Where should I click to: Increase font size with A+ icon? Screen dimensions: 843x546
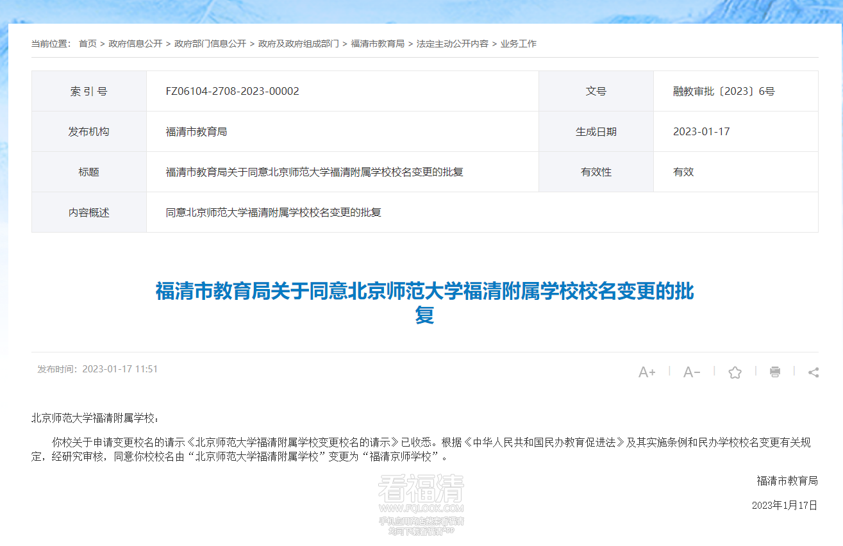[x=647, y=372]
